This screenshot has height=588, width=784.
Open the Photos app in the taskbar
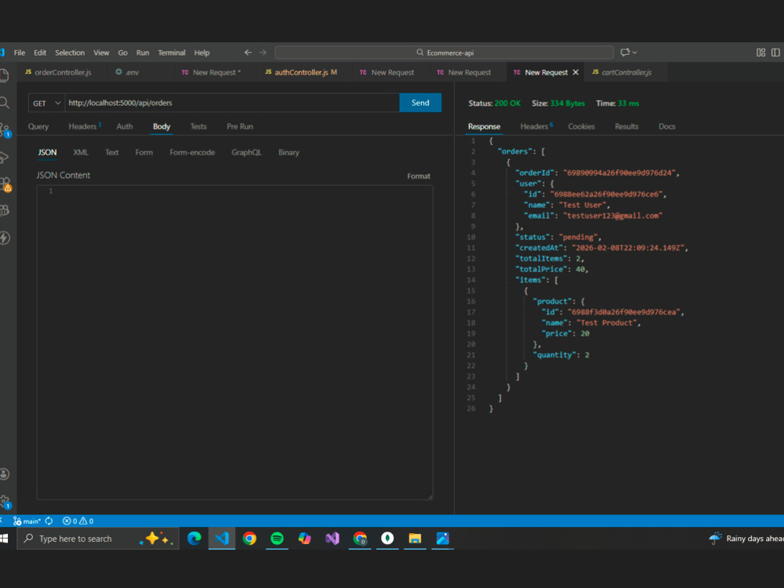pyautogui.click(x=442, y=539)
